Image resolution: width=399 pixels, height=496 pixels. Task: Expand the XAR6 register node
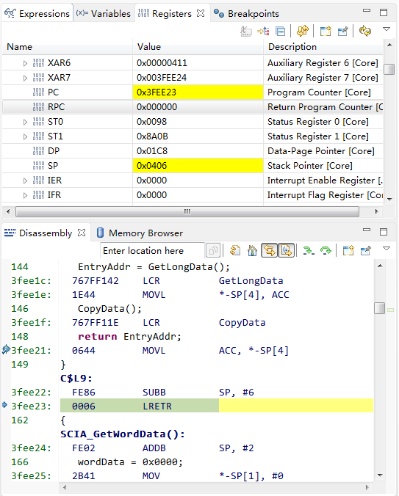click(x=25, y=63)
